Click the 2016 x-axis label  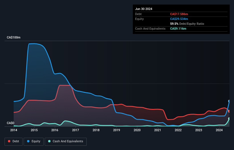[x=55, y=130]
